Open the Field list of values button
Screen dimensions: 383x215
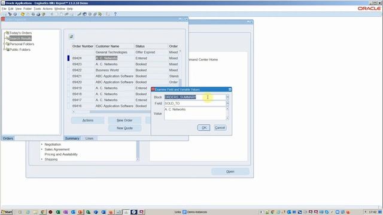pyautogui.click(x=227, y=103)
